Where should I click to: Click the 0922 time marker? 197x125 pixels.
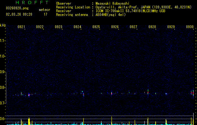point(40,27)
